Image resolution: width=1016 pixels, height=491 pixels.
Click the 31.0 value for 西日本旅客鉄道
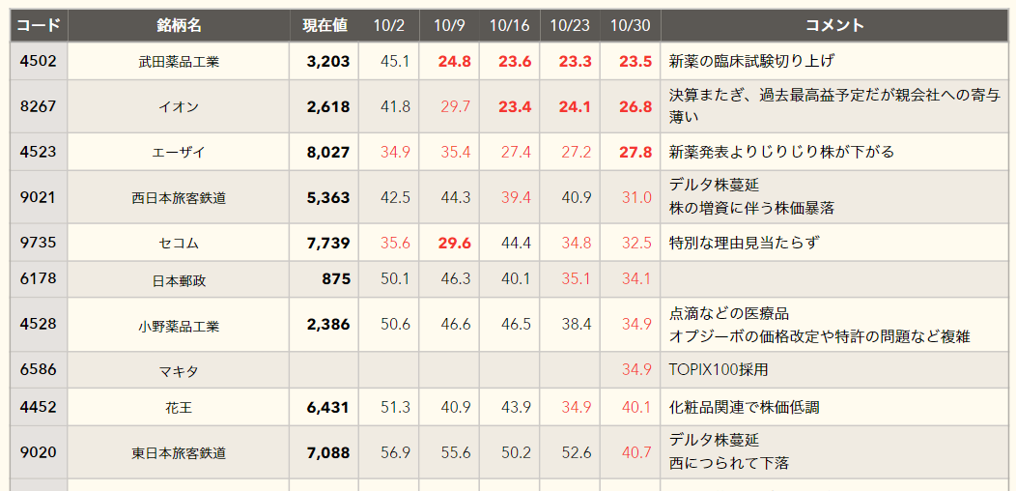(x=637, y=198)
